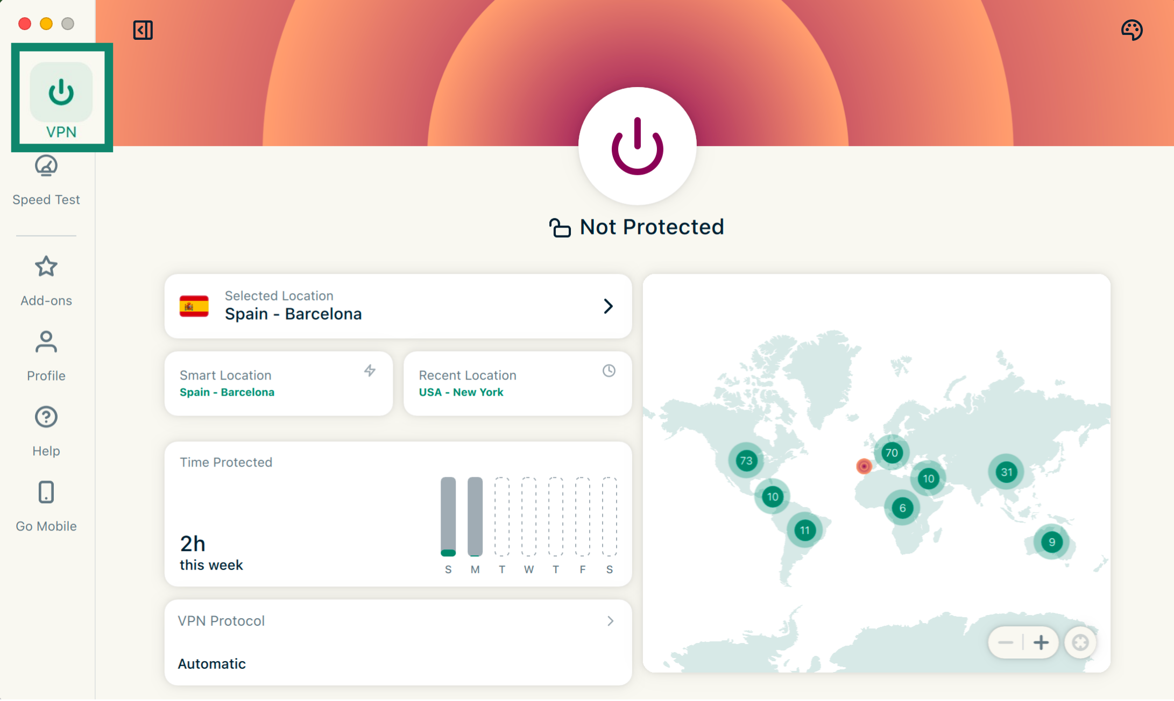Open the theme palette icon
Image resolution: width=1174 pixels, height=701 pixels.
point(1131,30)
